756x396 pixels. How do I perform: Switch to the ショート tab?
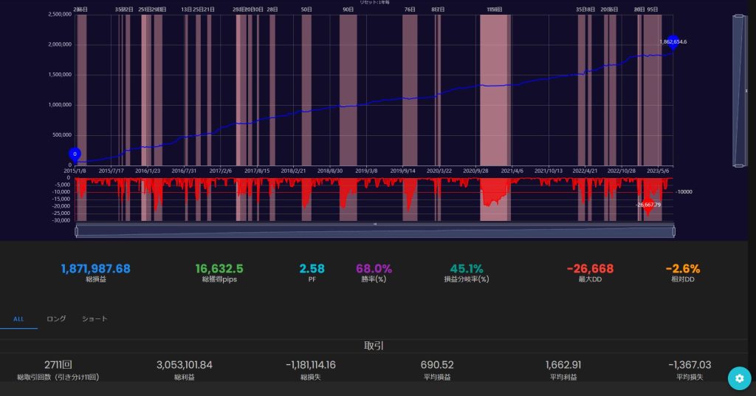click(x=94, y=319)
